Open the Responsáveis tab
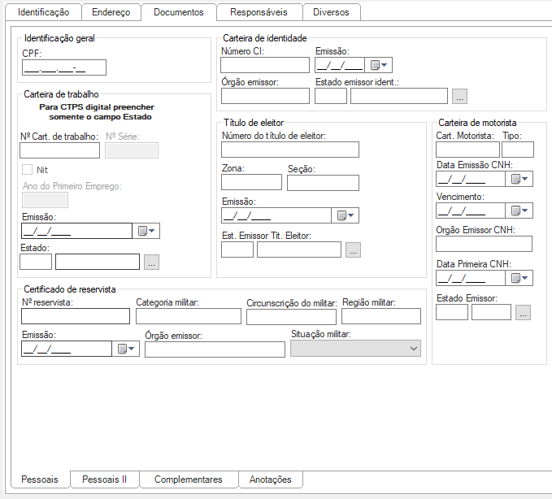The image size is (552, 499). point(259,12)
